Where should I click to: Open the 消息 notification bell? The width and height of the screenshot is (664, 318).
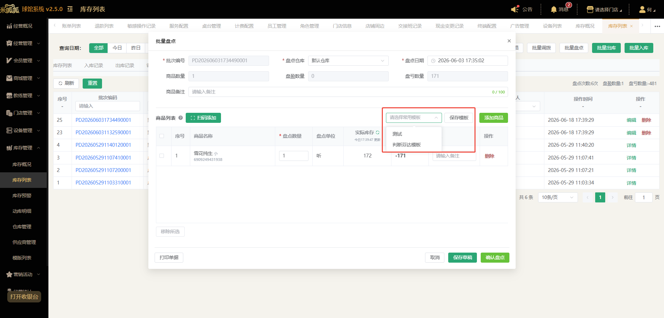[x=554, y=9]
